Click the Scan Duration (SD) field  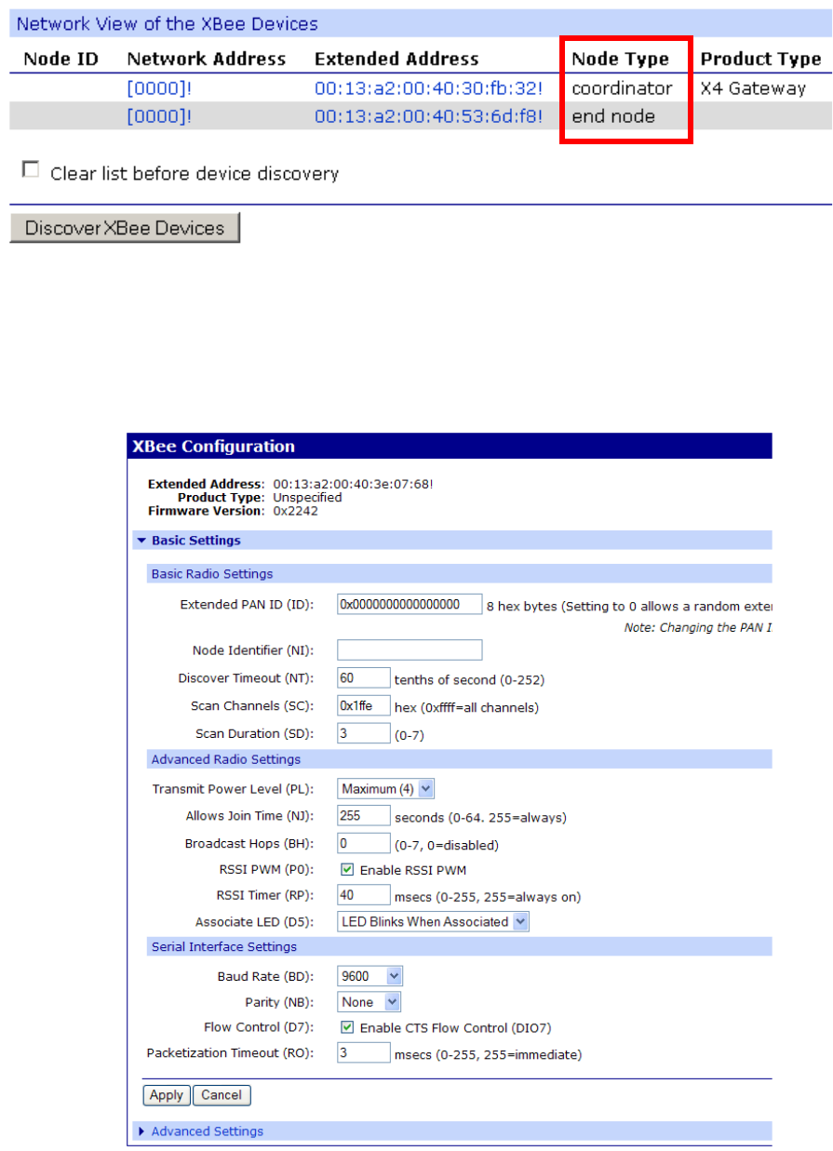(364, 733)
